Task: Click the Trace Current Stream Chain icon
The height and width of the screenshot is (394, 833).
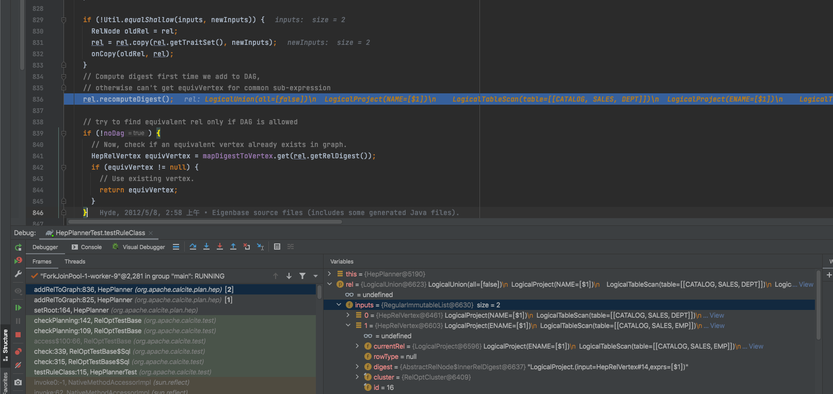Action: (x=291, y=247)
